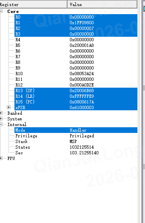Select the R12 register row
The image size is (145, 223).
click(76, 85)
